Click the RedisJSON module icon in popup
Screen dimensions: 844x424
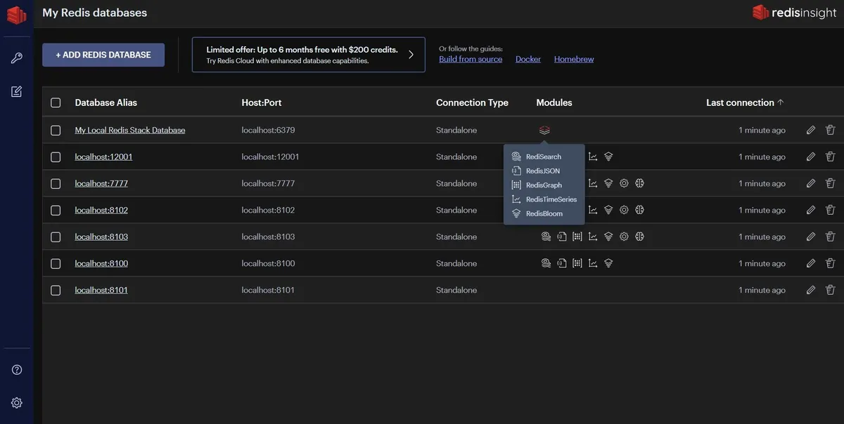(515, 169)
